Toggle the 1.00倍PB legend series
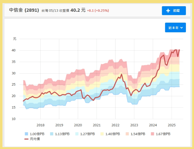The height and width of the screenshot is (149, 194). pyautogui.click(x=34, y=134)
